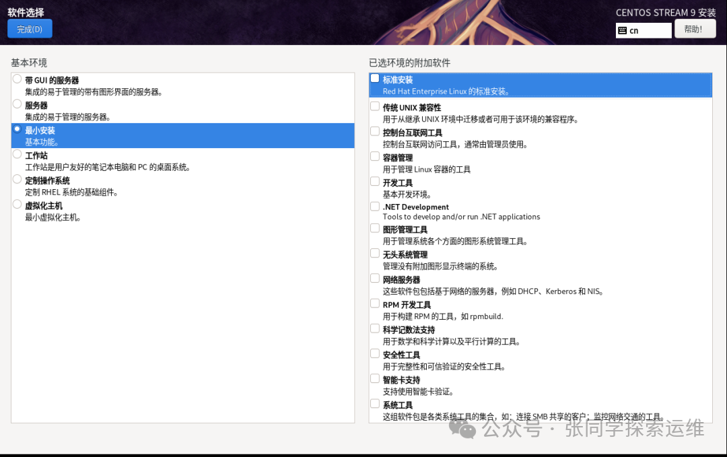Click the cn keyboard layout indicator
This screenshot has height=457, width=727.
642,30
